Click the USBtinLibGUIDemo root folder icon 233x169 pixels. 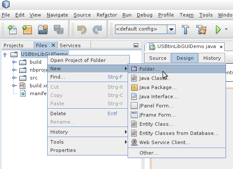tap(14, 54)
